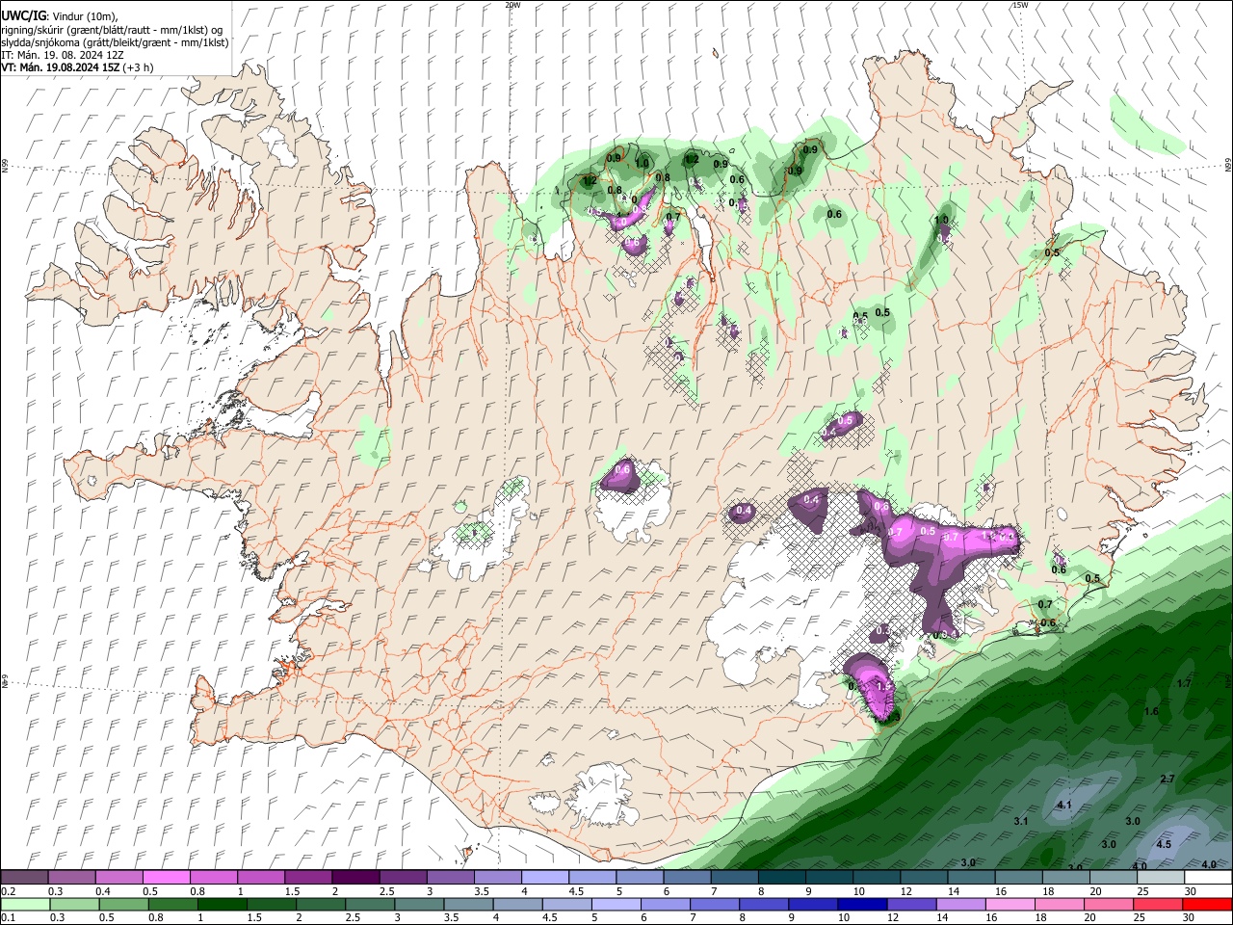Click the 'Vindur (10m)' header text
The width and height of the screenshot is (1233, 925).
[84, 16]
